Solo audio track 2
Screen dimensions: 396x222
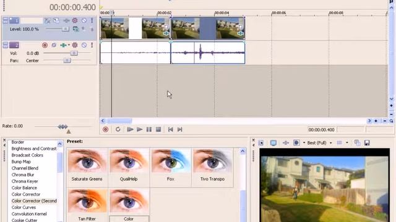pos(92,45)
